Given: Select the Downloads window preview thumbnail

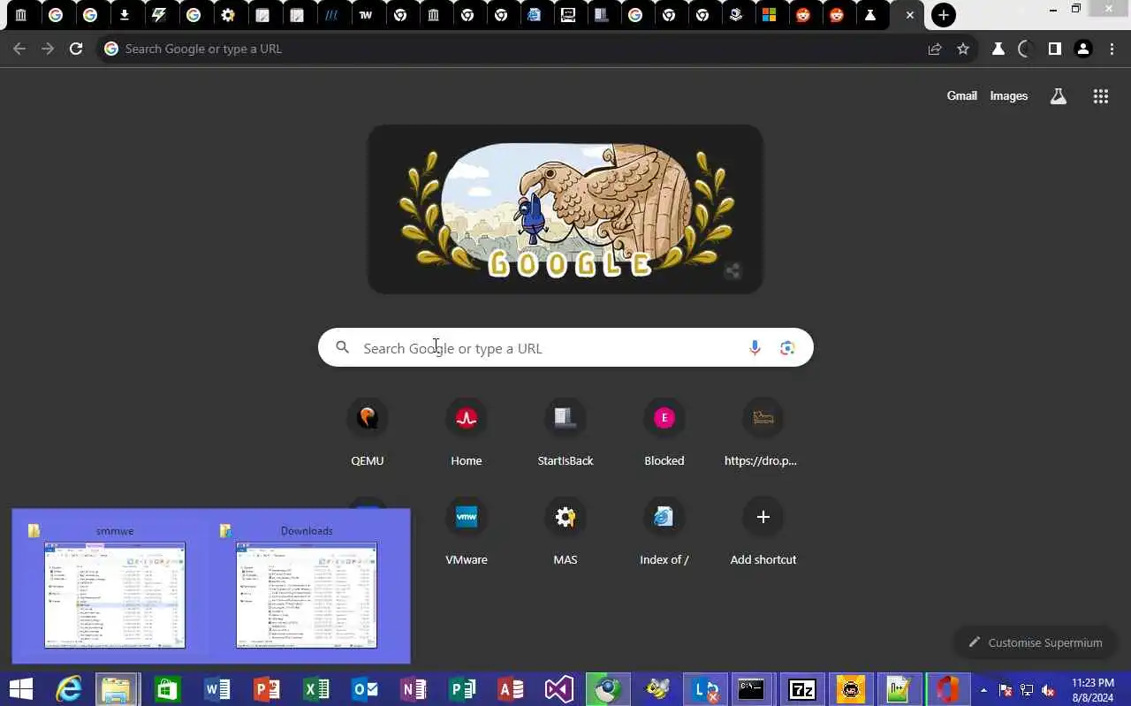Looking at the screenshot, I should [307, 595].
